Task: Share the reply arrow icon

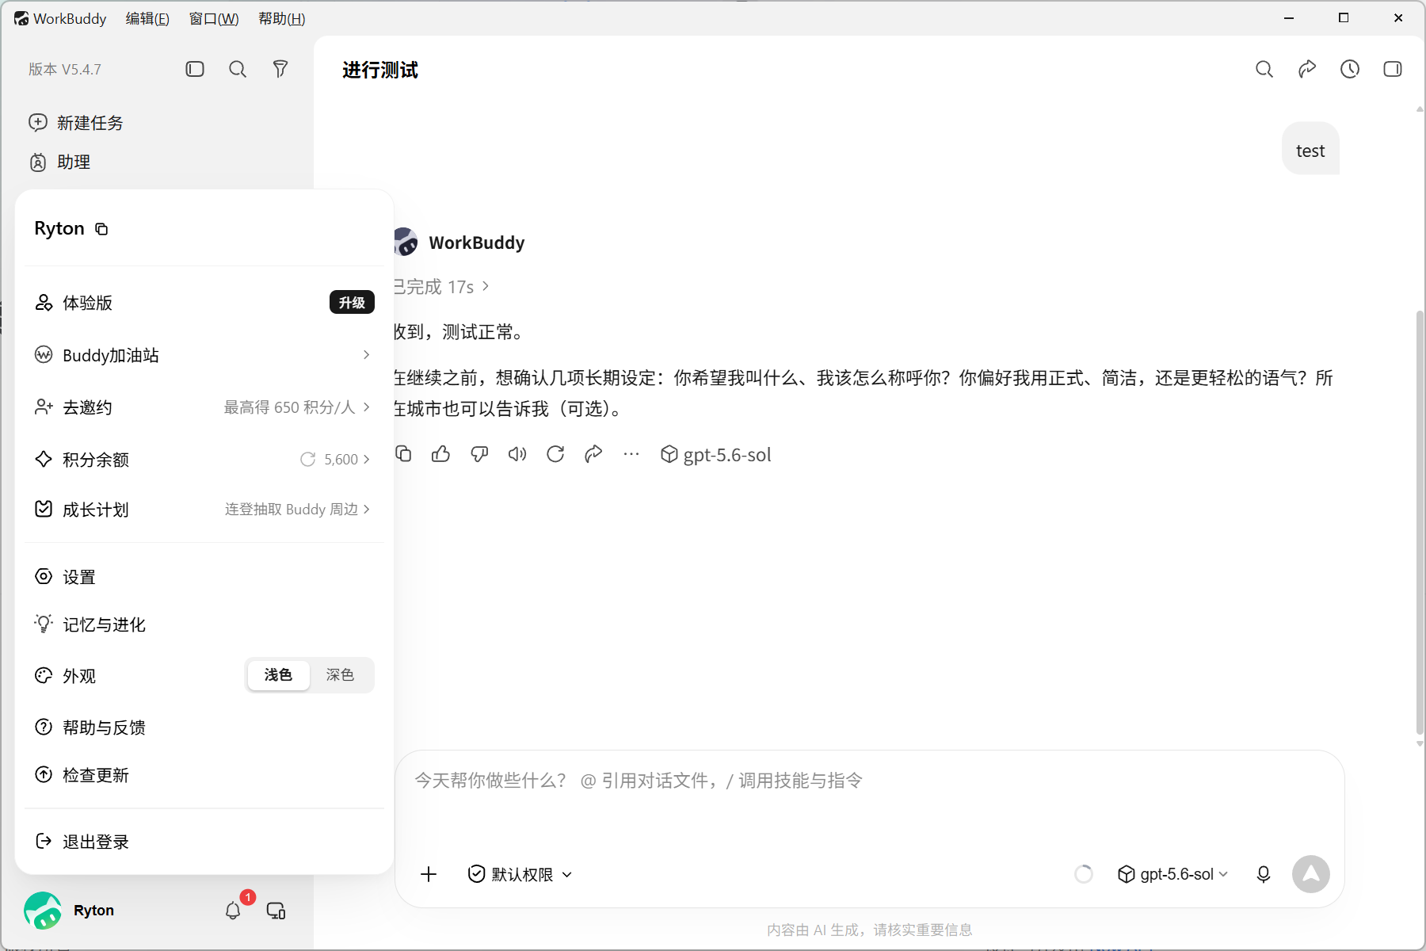Action: (x=593, y=454)
